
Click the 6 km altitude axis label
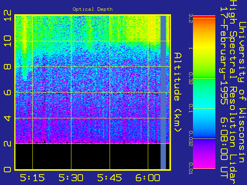click(x=7, y=92)
